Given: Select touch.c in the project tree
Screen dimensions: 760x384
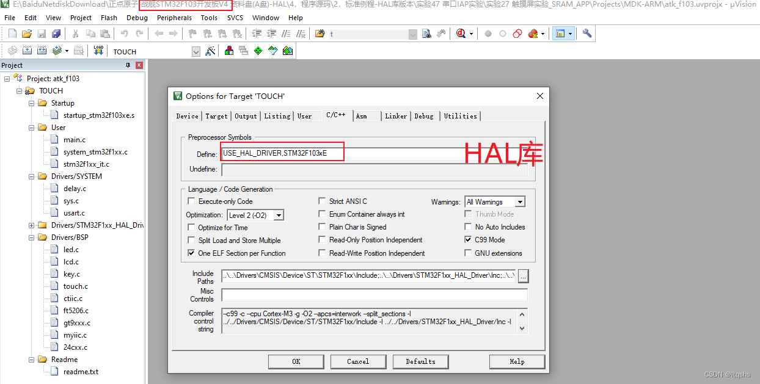Looking at the screenshot, I should pos(76,286).
